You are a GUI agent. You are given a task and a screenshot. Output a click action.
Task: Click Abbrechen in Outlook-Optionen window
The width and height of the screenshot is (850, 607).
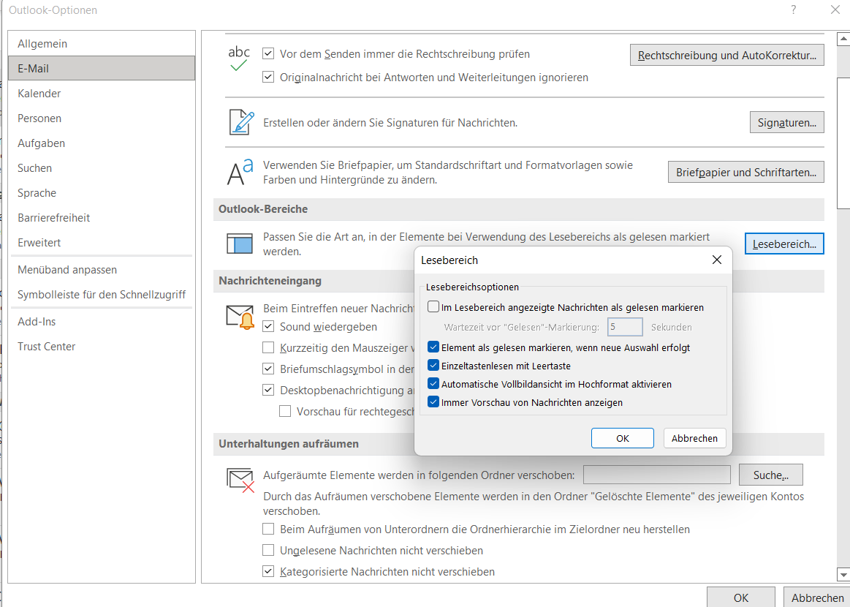coord(817,597)
